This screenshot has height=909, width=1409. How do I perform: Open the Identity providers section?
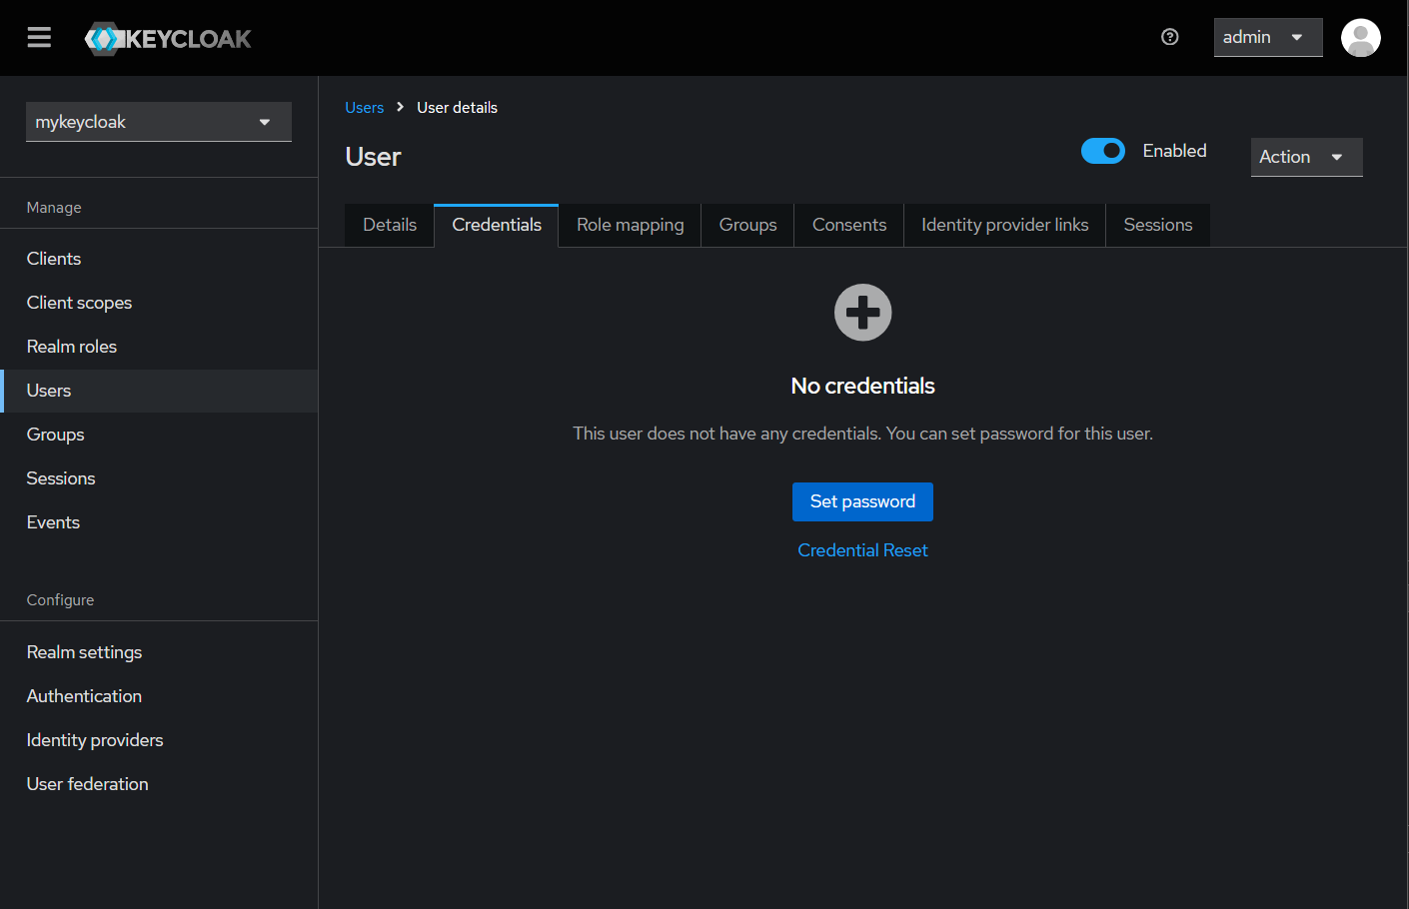tap(95, 740)
